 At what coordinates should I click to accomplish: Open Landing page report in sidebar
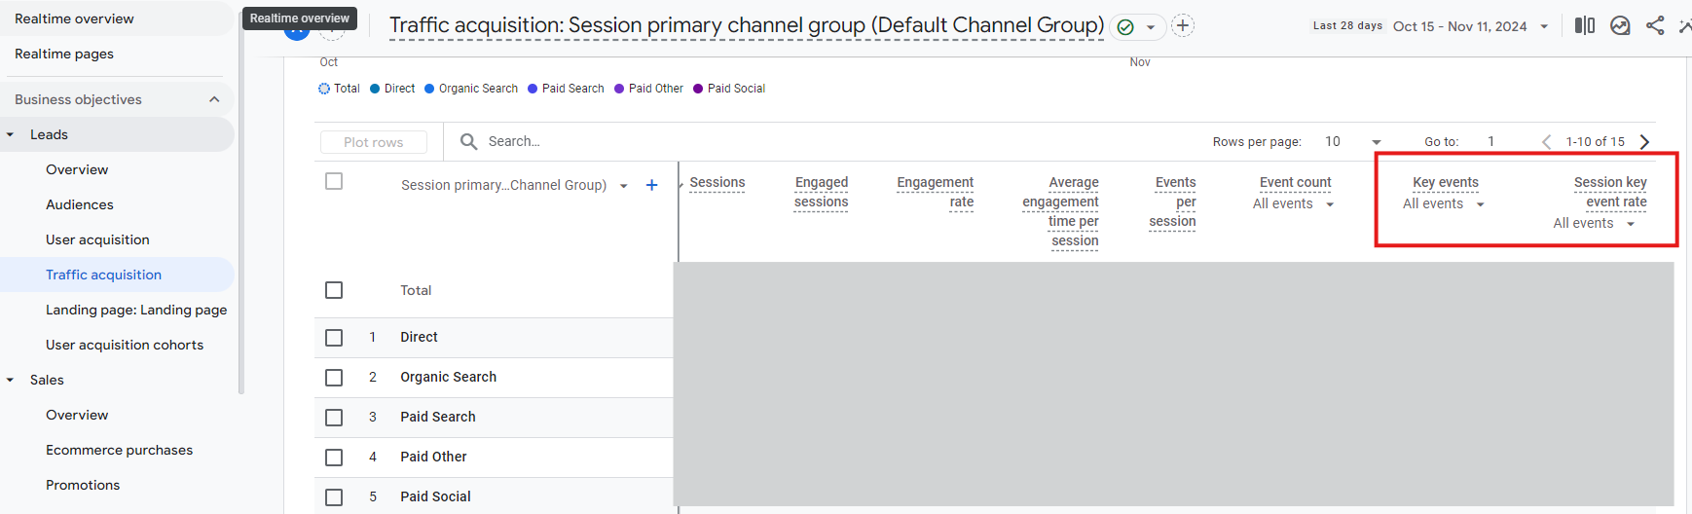point(136,310)
